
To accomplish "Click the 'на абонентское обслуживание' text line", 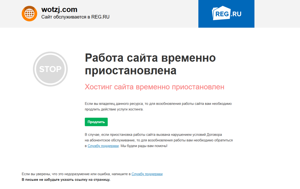I will 158,140.
